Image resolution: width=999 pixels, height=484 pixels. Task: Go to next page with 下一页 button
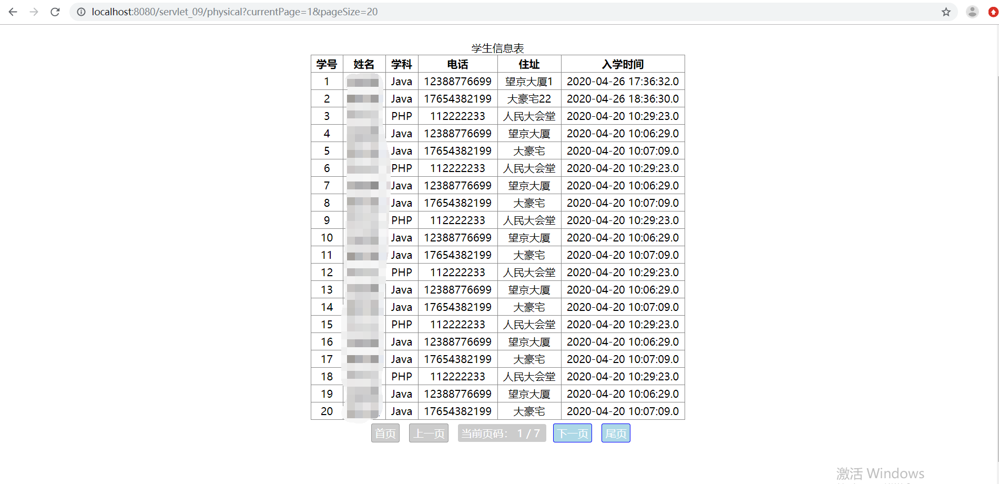(573, 433)
